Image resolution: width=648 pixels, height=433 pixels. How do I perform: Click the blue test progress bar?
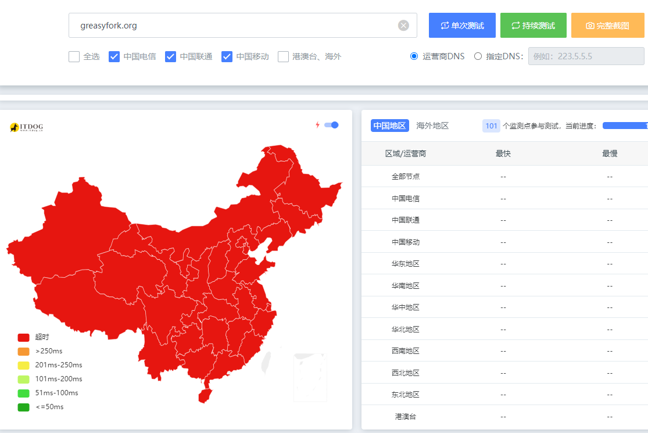(x=625, y=126)
